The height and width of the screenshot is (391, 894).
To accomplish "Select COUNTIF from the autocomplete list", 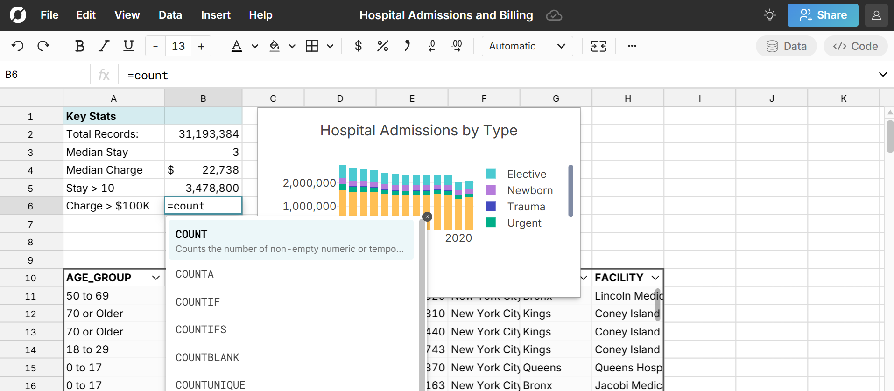I will pyautogui.click(x=197, y=302).
